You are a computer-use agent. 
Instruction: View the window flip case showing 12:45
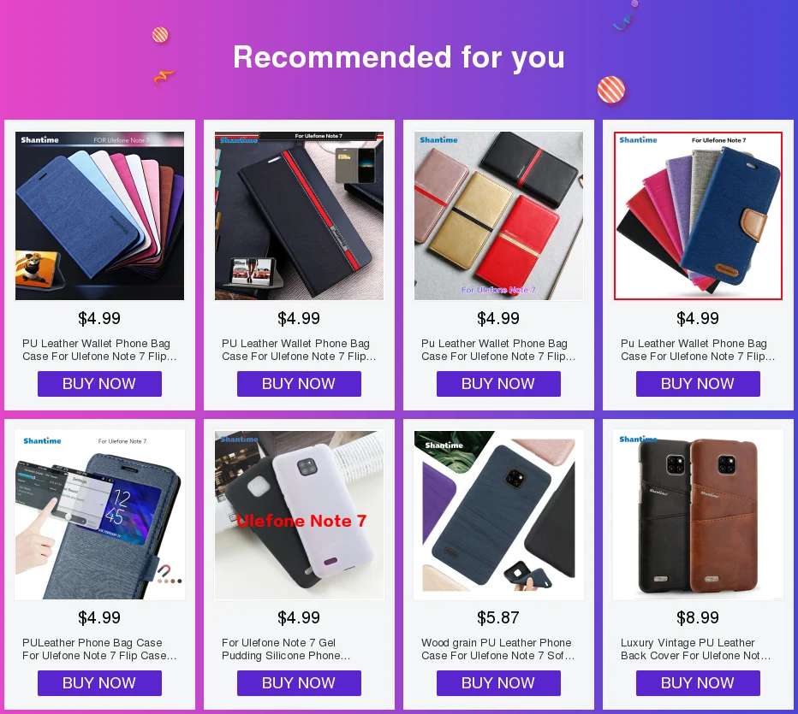coord(99,516)
